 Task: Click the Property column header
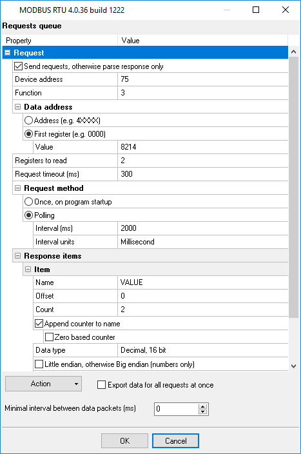pyautogui.click(x=60, y=41)
